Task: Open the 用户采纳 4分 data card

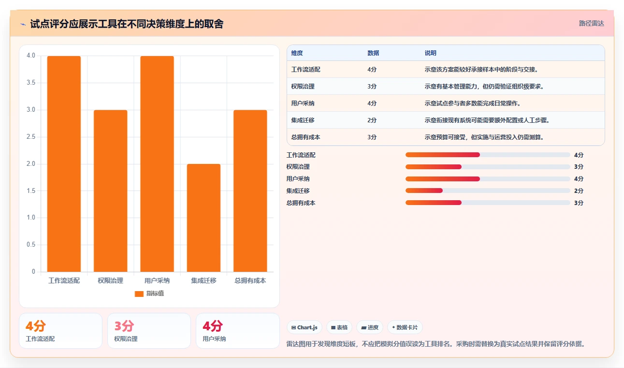Action: click(x=237, y=331)
